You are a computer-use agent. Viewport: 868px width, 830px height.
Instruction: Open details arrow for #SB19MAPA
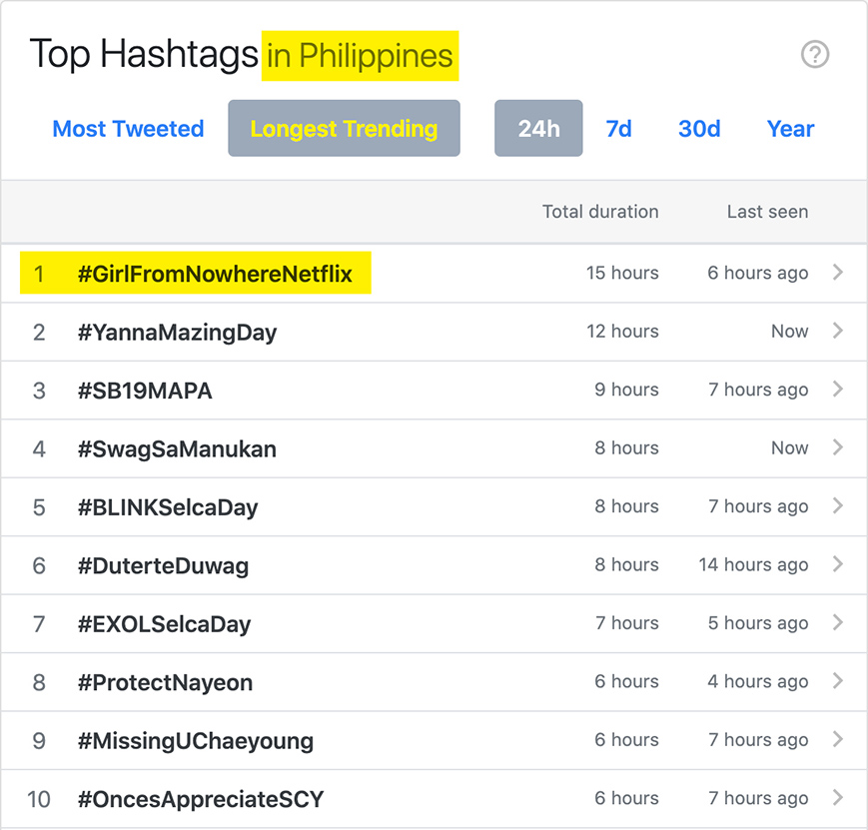[x=838, y=389]
